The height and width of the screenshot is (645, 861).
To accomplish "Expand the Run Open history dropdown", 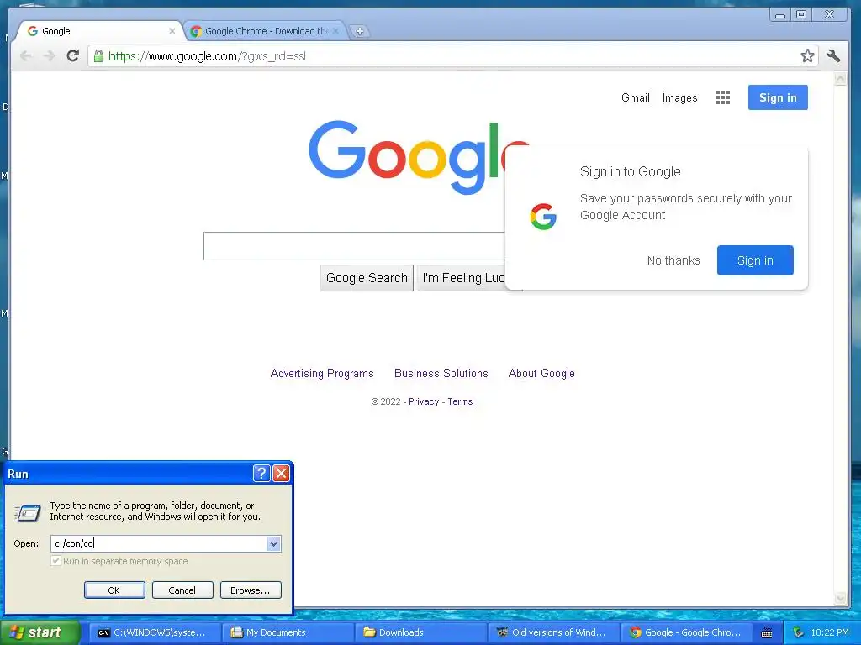I will [x=273, y=543].
